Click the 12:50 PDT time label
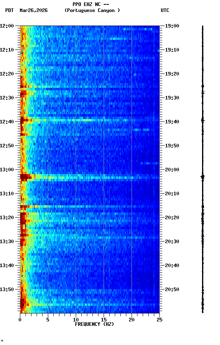220x345 pixels. pos(7,146)
